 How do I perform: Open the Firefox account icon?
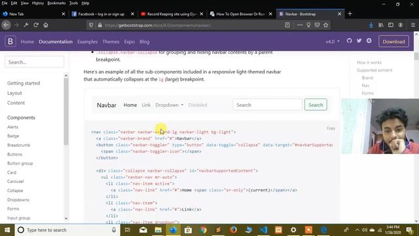tap(401, 25)
